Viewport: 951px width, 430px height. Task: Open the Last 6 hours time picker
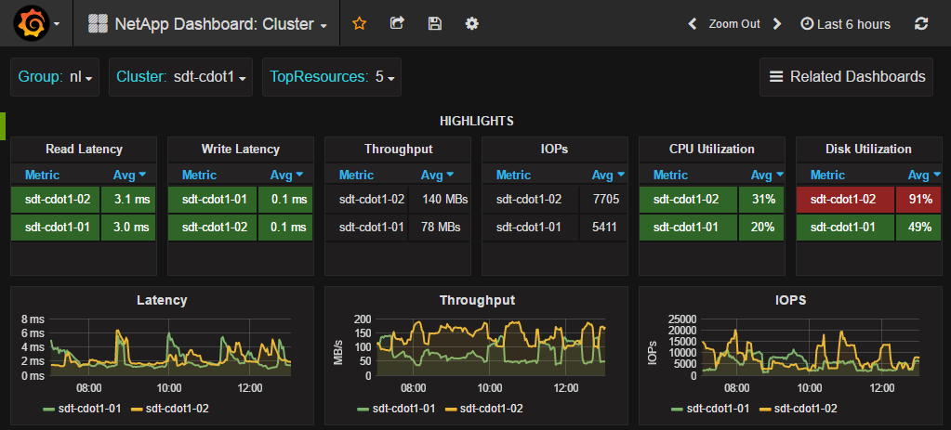point(845,24)
